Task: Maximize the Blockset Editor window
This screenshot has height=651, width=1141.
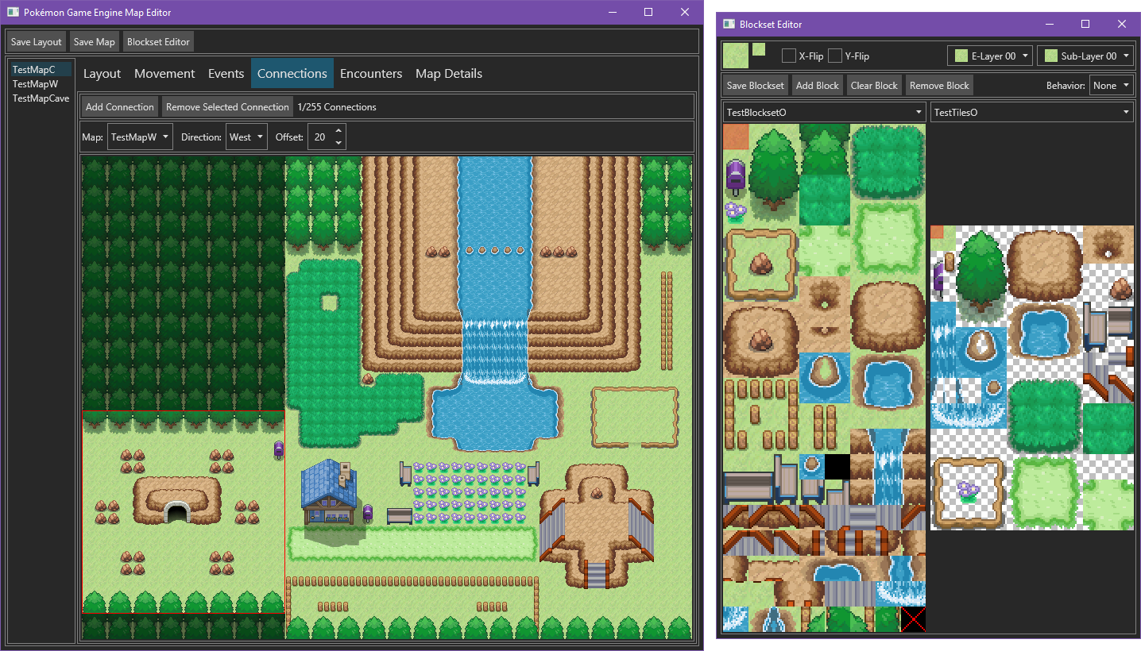Action: [x=1085, y=25]
